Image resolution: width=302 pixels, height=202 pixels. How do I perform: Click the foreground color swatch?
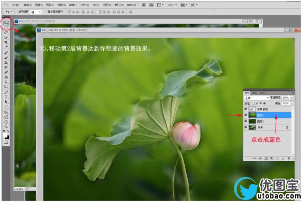tap(5, 135)
